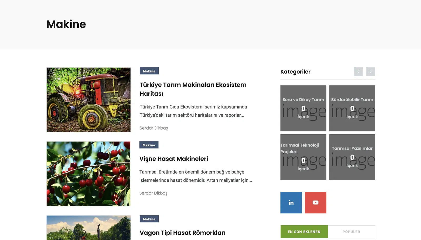Click Makine tag above Vişne Hasat article
Image resolution: width=421 pixels, height=240 pixels.
pyautogui.click(x=149, y=145)
